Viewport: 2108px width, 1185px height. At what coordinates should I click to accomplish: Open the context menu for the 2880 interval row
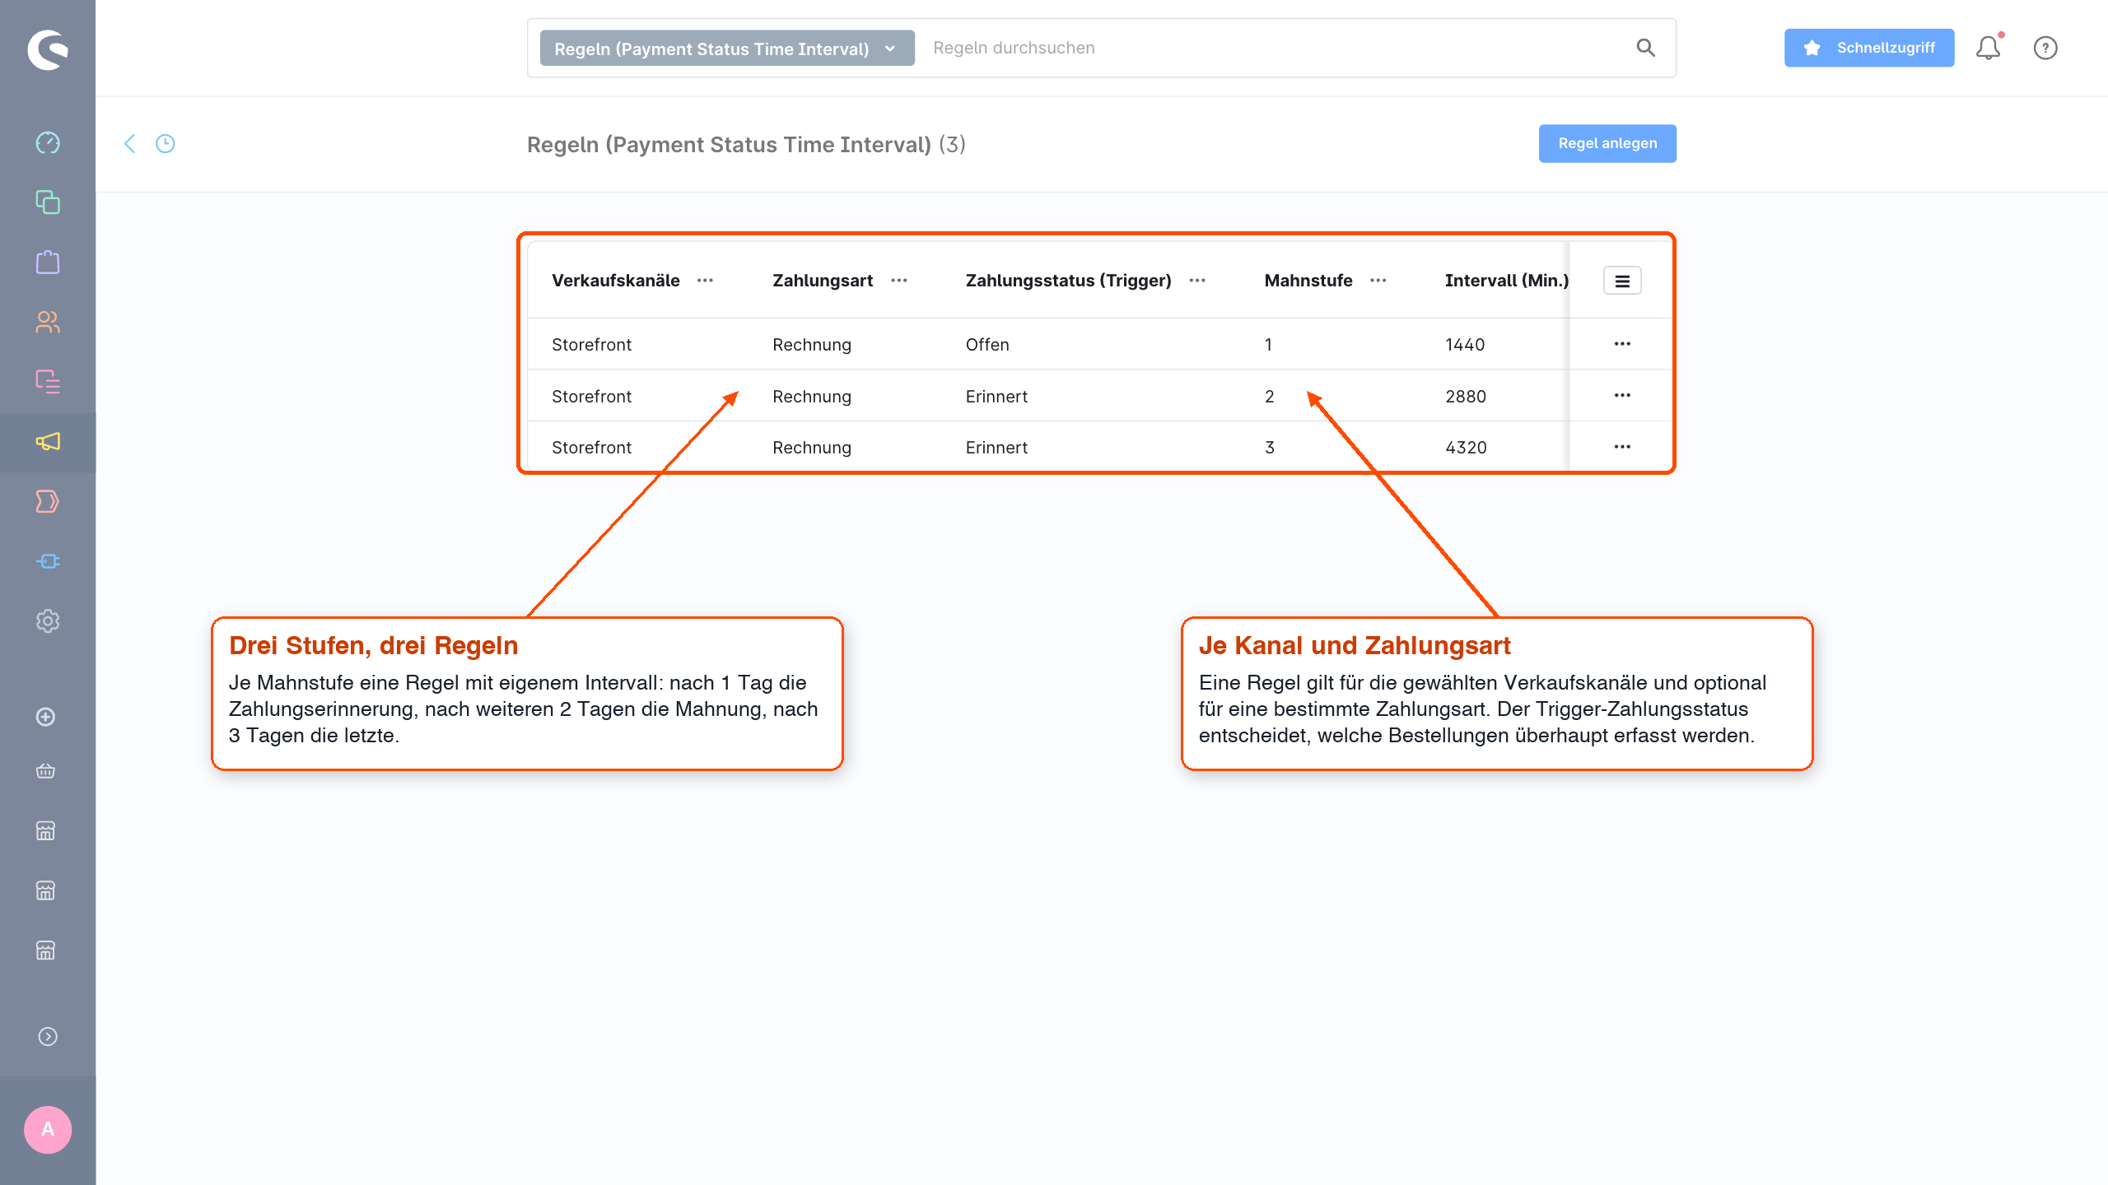coord(1622,396)
